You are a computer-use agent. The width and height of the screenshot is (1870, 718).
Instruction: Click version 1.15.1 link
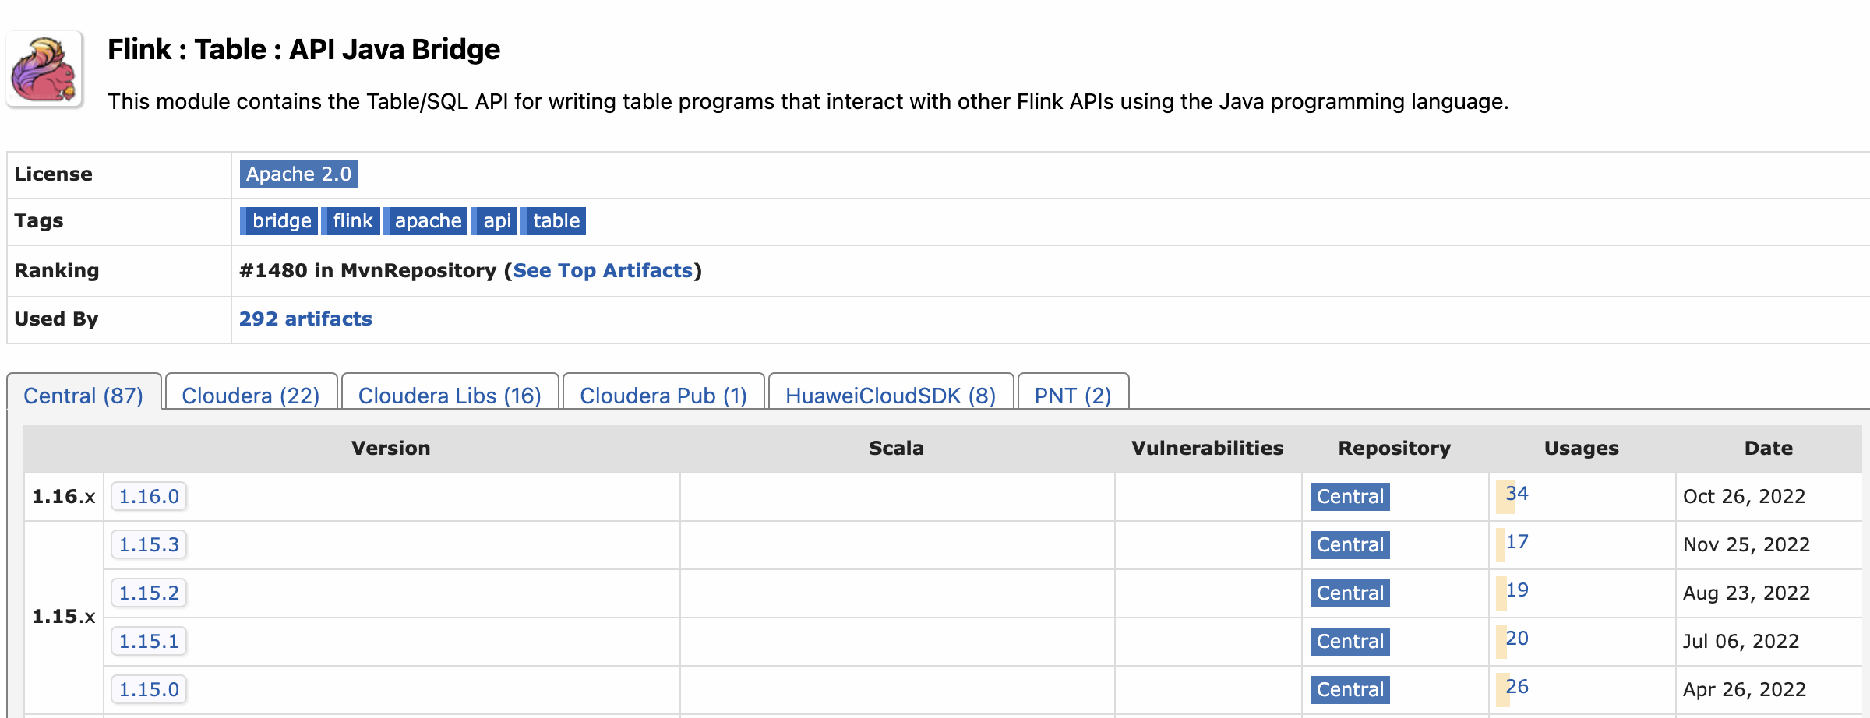[x=149, y=641]
